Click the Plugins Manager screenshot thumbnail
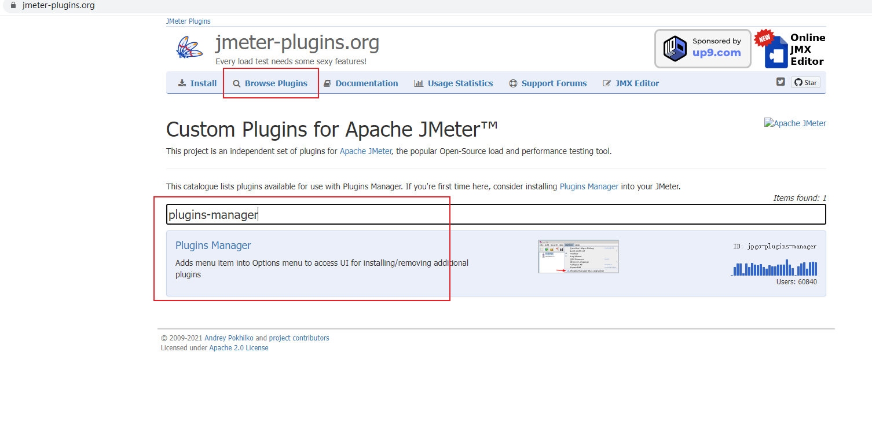Screen dimensions: 872x447 pyautogui.click(x=578, y=257)
